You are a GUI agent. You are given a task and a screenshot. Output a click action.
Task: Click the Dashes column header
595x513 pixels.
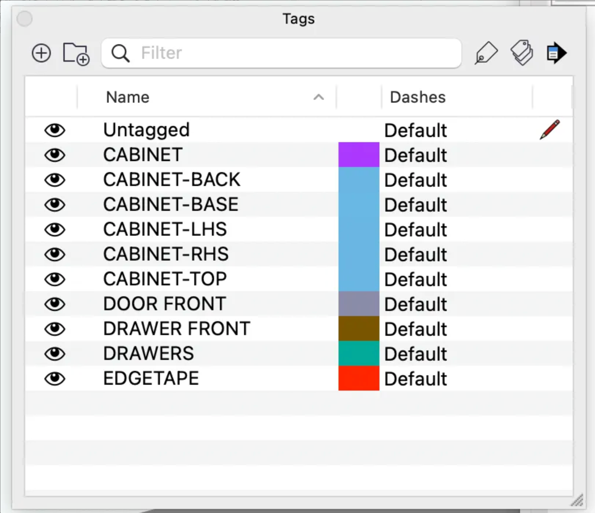click(x=418, y=97)
